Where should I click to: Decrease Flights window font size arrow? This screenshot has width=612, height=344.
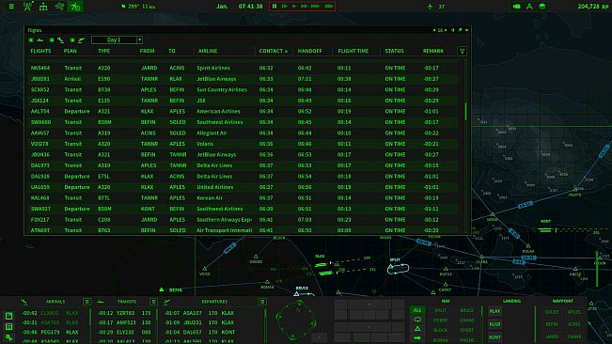click(x=434, y=30)
